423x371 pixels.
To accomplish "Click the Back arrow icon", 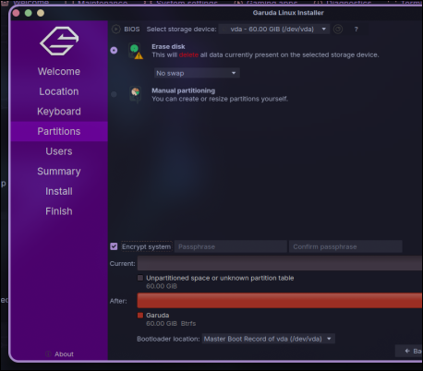I will (x=407, y=351).
